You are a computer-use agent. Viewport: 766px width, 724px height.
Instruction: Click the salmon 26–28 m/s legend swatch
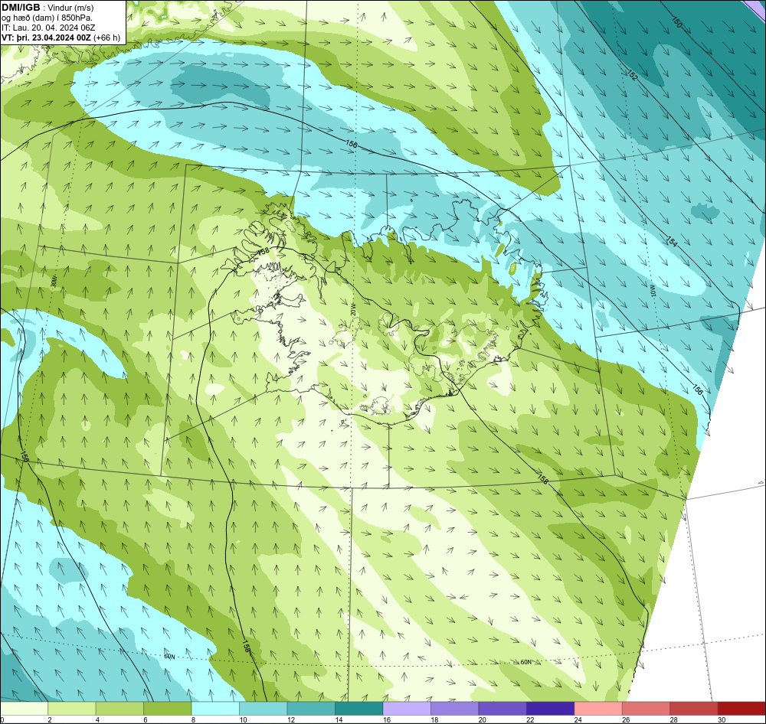click(x=647, y=709)
